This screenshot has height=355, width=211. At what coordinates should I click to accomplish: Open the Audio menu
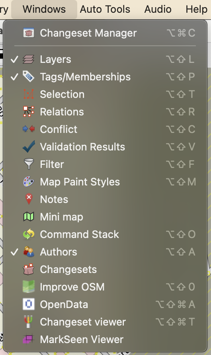(x=158, y=9)
